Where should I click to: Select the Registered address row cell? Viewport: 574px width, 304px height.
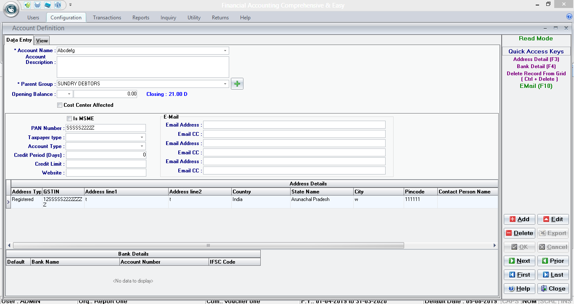pos(27,202)
